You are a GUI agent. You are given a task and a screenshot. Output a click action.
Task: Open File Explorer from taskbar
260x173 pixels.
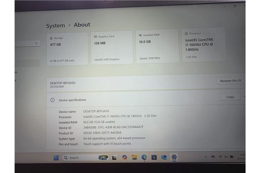134,157
